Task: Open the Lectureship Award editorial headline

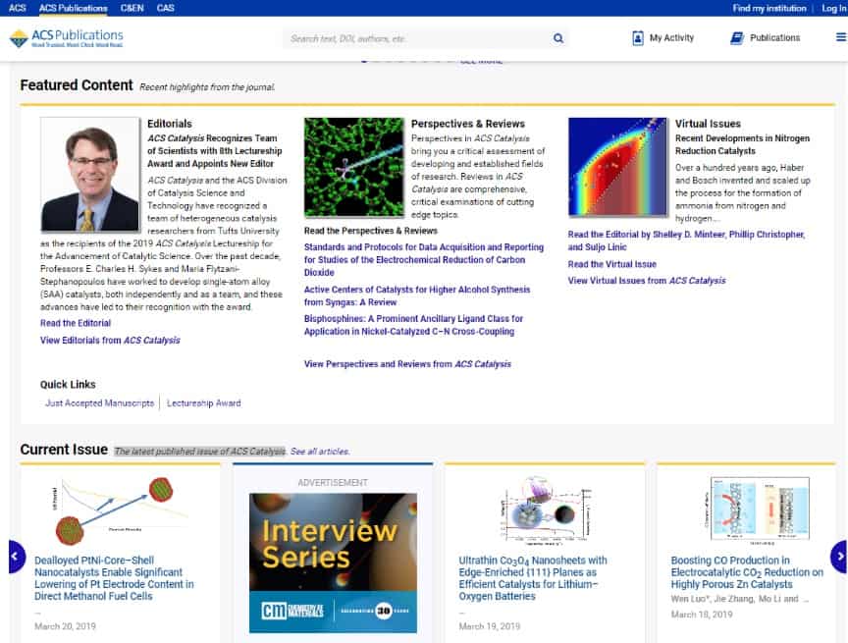Action: point(215,151)
